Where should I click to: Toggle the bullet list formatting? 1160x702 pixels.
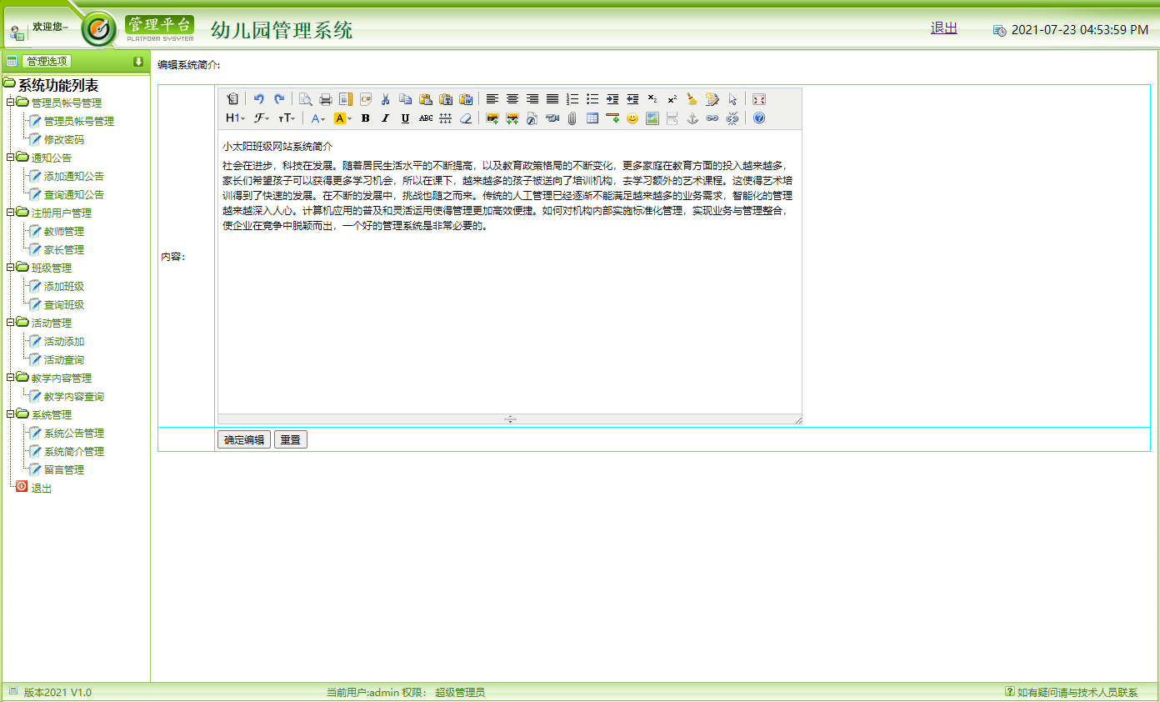click(x=592, y=99)
